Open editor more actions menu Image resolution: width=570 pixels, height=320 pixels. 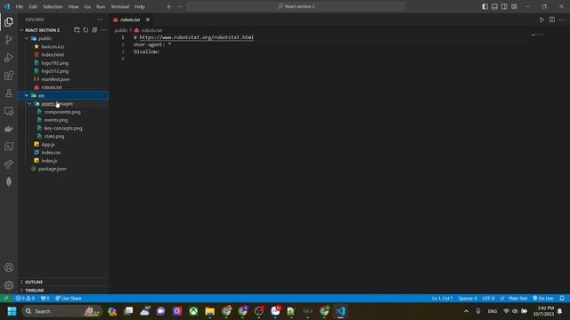[x=562, y=20]
